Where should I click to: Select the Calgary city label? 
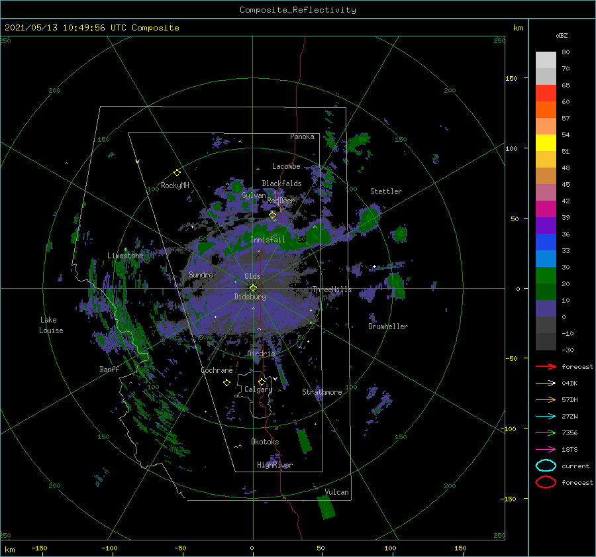258,389
